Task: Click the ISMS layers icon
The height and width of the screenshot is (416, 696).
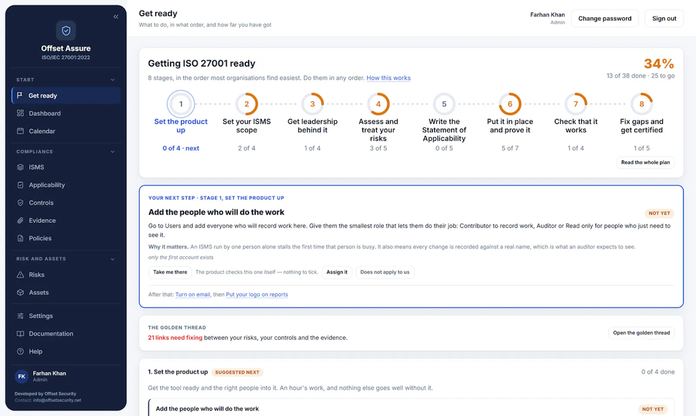Action: tap(20, 167)
